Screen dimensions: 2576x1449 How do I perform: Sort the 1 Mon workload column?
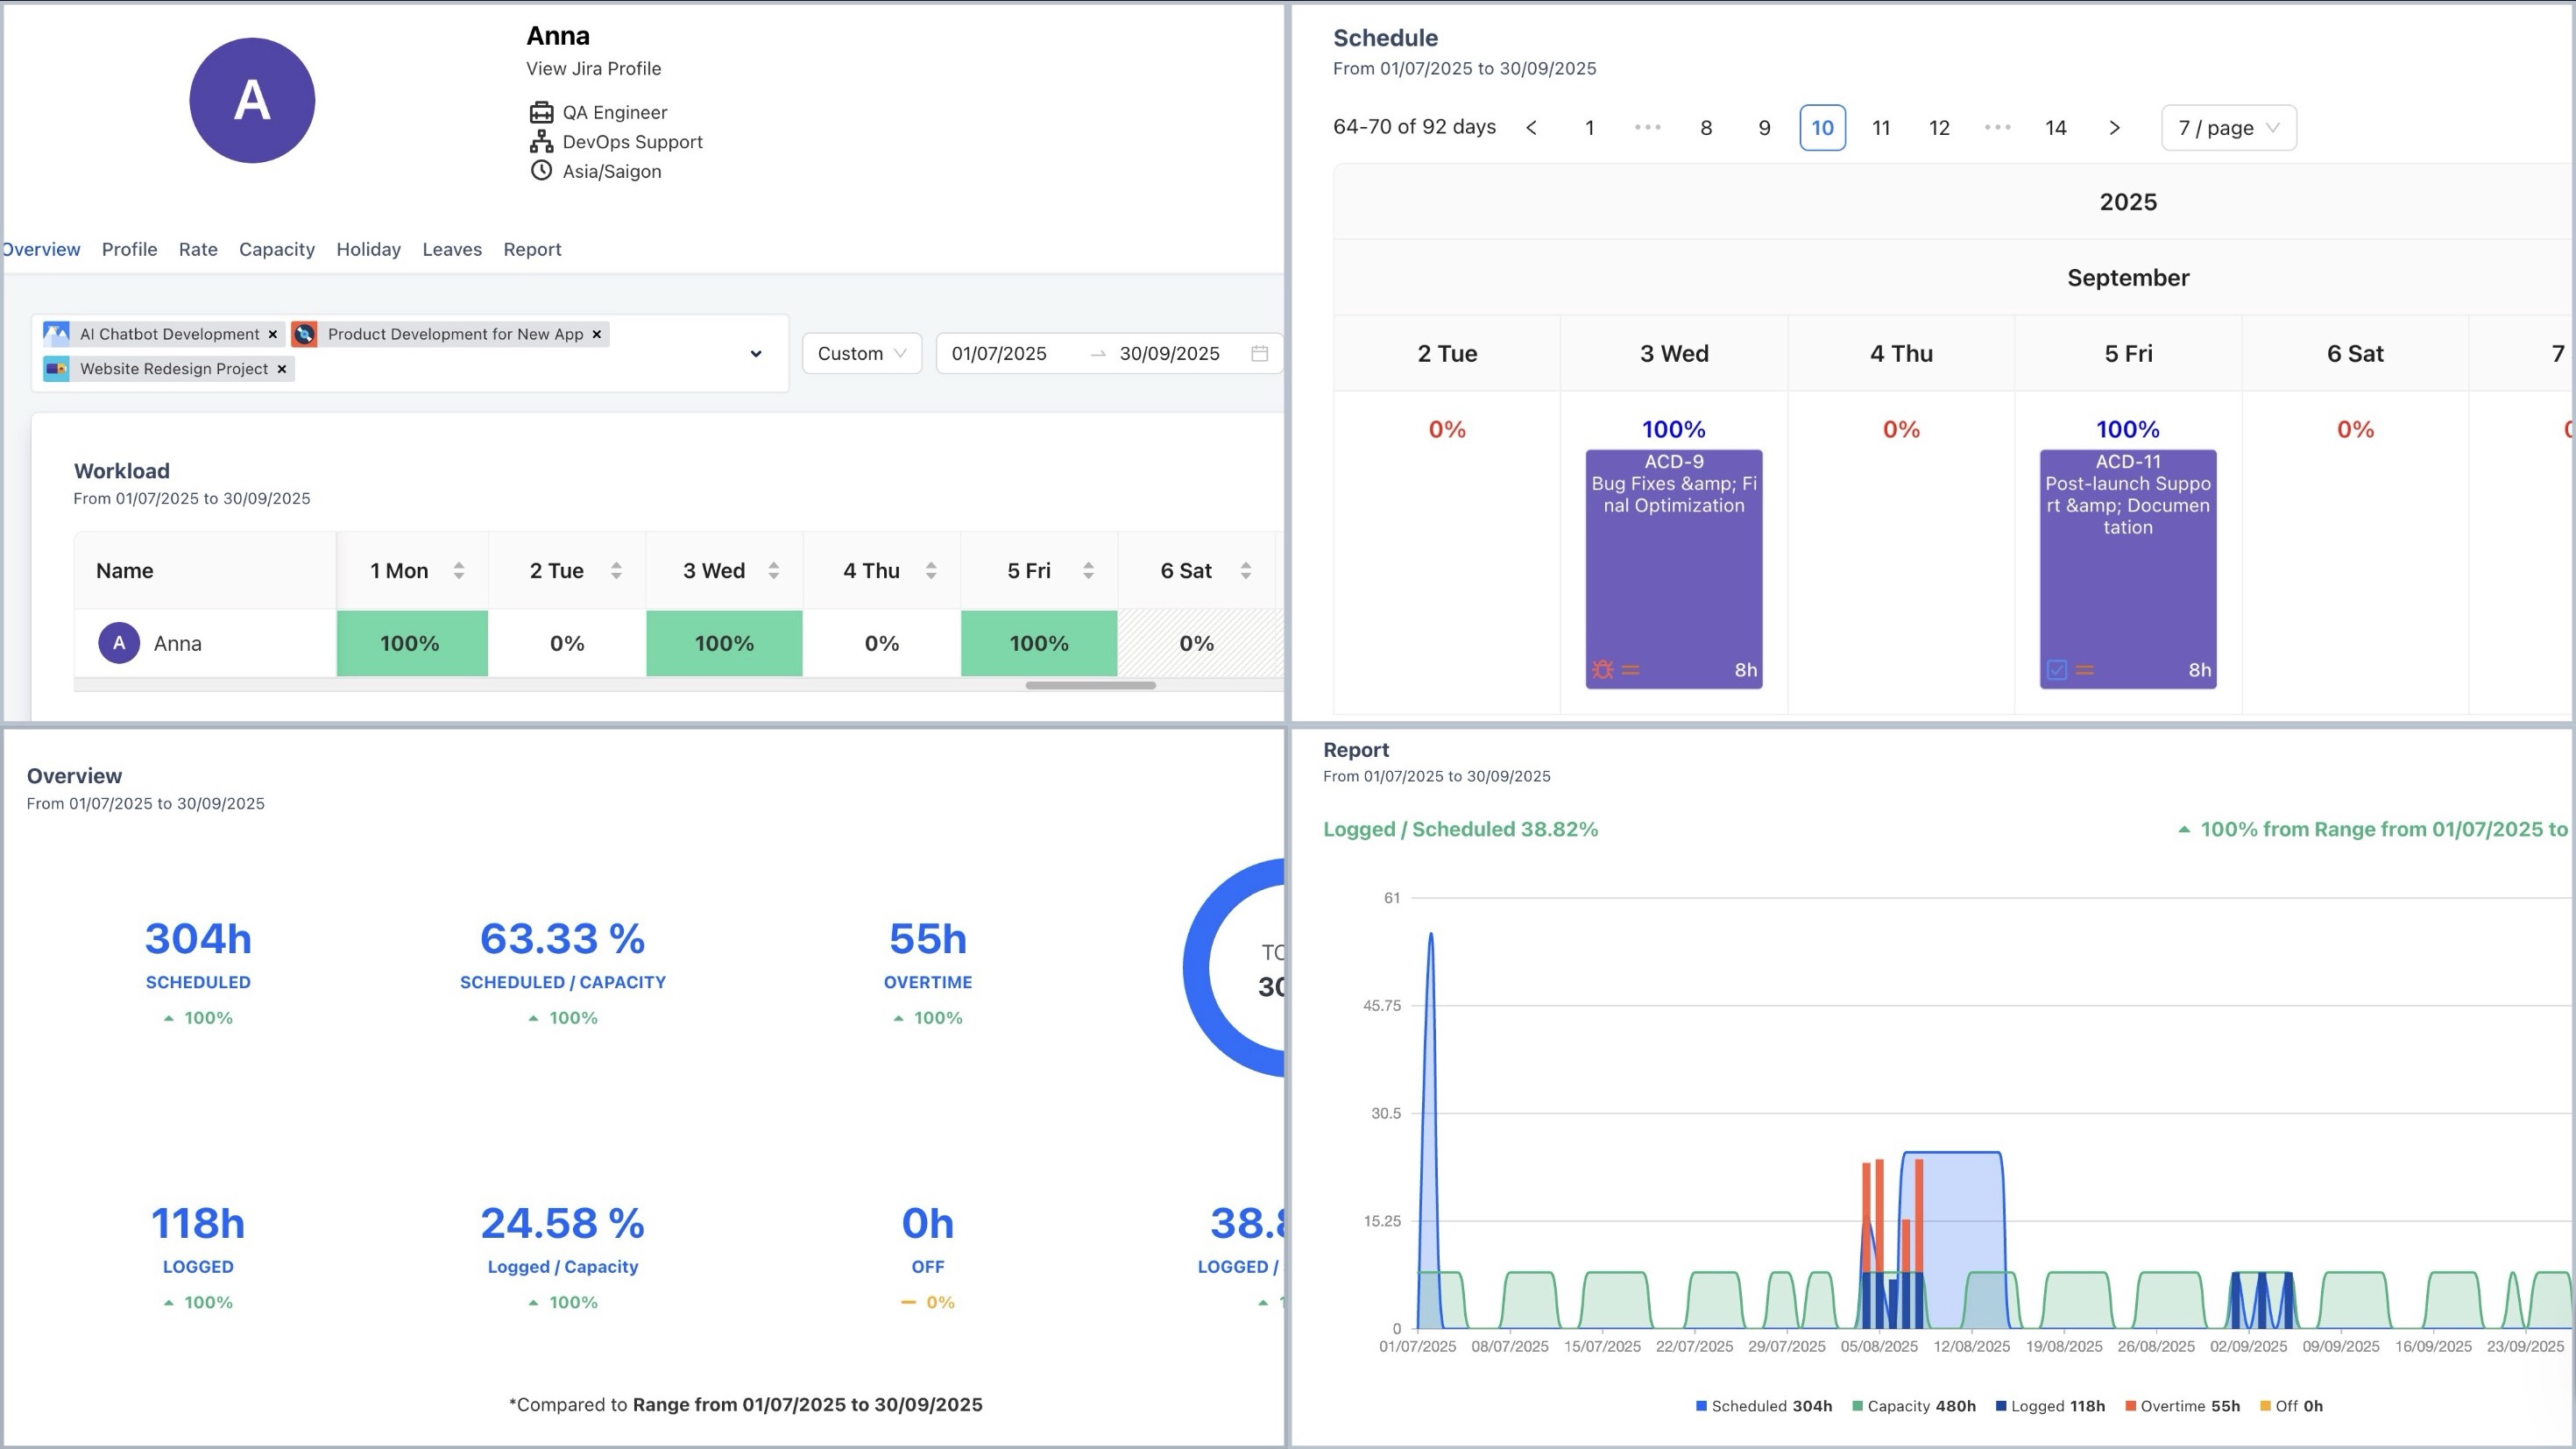click(459, 571)
